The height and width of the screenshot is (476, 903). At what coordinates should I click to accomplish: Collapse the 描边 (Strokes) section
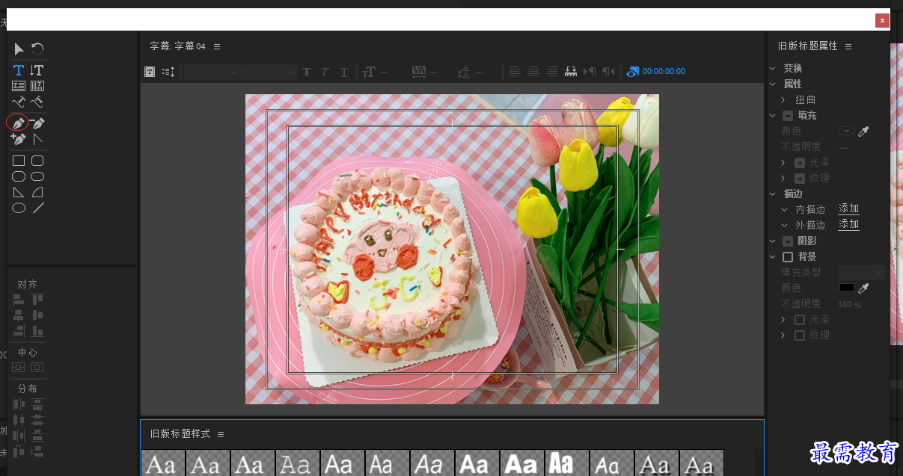tap(774, 194)
